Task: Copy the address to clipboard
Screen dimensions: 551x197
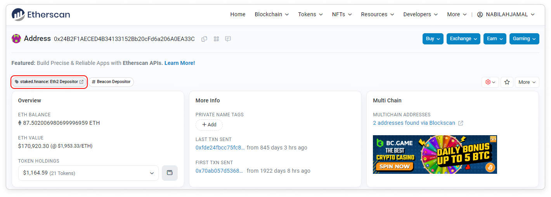Action: click(x=204, y=39)
